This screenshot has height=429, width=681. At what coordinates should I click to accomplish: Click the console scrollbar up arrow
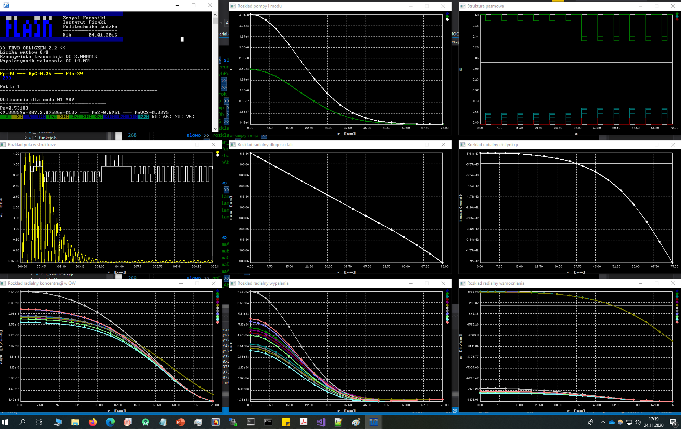(215, 15)
